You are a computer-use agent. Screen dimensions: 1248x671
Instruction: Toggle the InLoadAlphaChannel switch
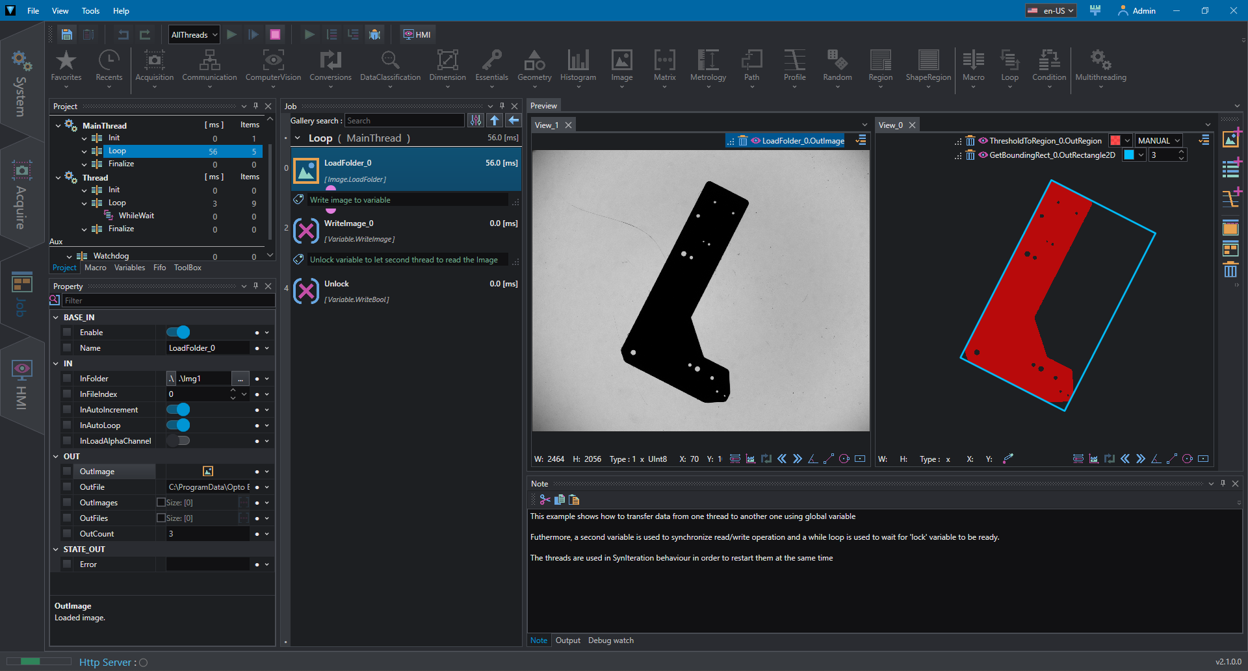pos(178,441)
